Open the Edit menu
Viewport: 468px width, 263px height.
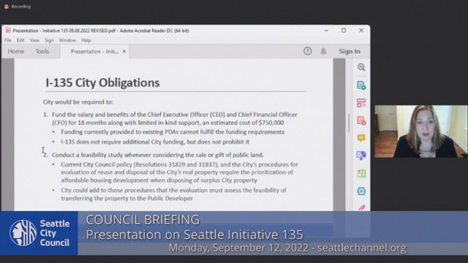coord(20,40)
